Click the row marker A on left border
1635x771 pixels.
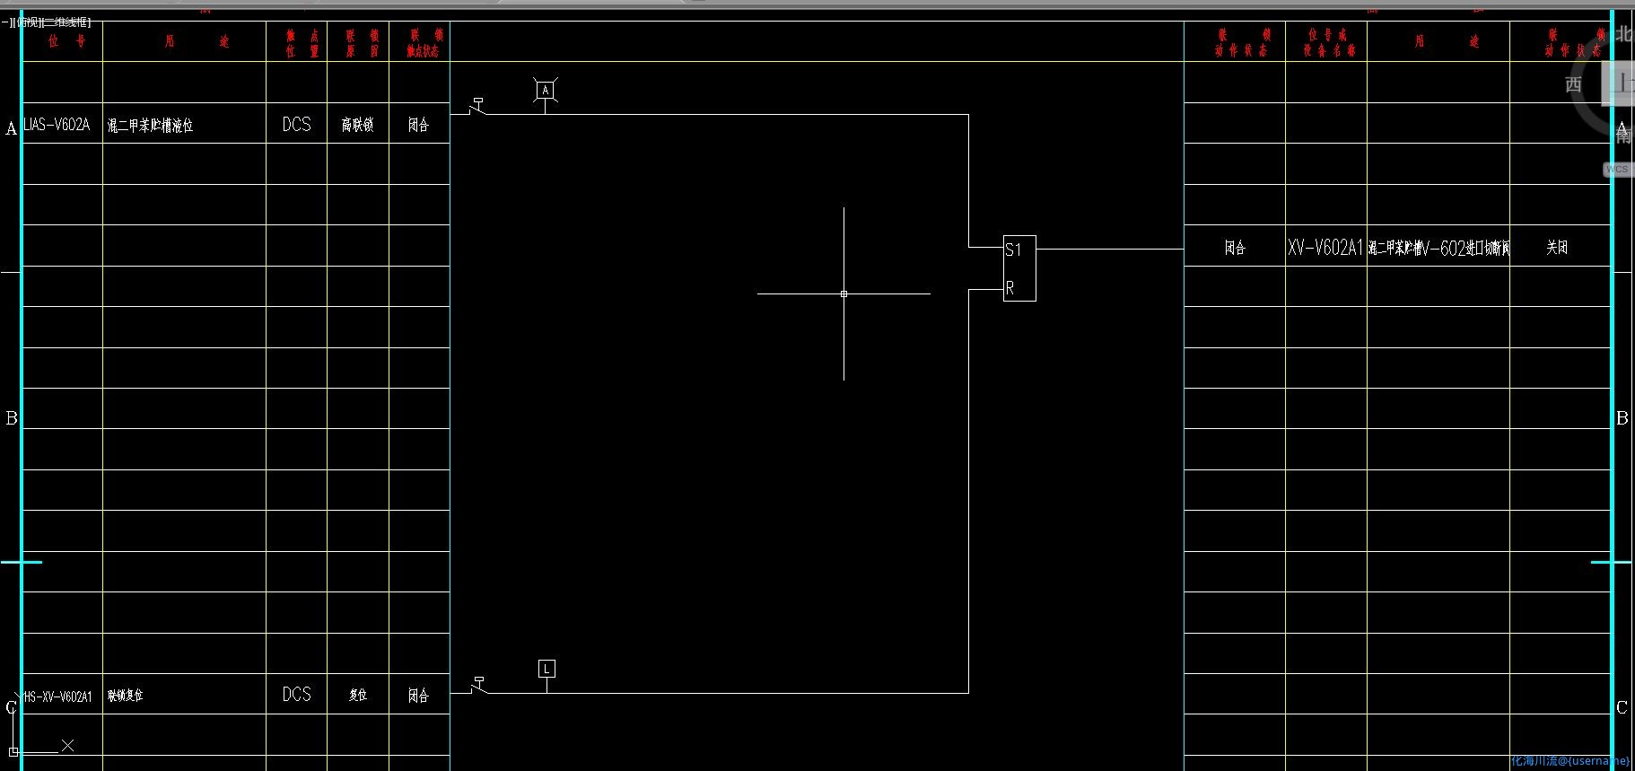[11, 128]
